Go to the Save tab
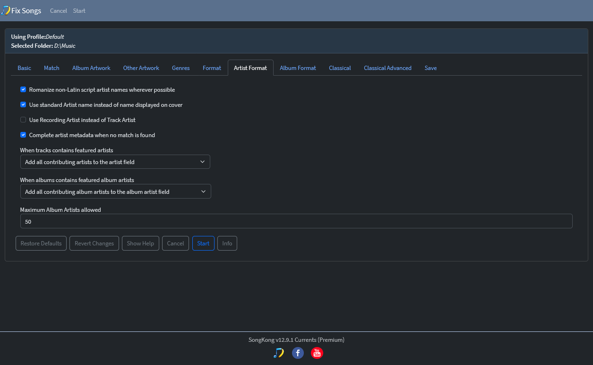593x365 pixels. coord(430,68)
